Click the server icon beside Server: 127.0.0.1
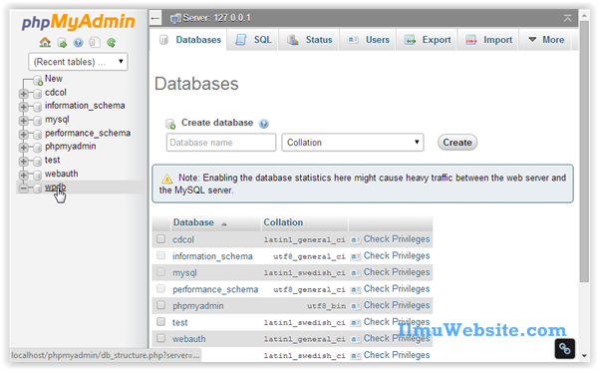The width and height of the screenshot is (598, 370). point(175,18)
